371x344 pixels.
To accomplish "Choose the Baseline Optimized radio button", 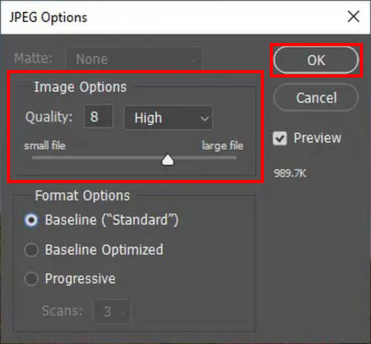I will click(31, 250).
